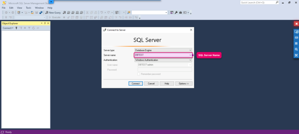Open the Edit menu

[x=11, y=8]
